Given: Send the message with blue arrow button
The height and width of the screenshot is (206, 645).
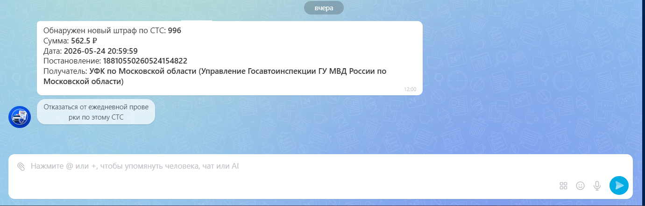Looking at the screenshot, I should 619,185.
